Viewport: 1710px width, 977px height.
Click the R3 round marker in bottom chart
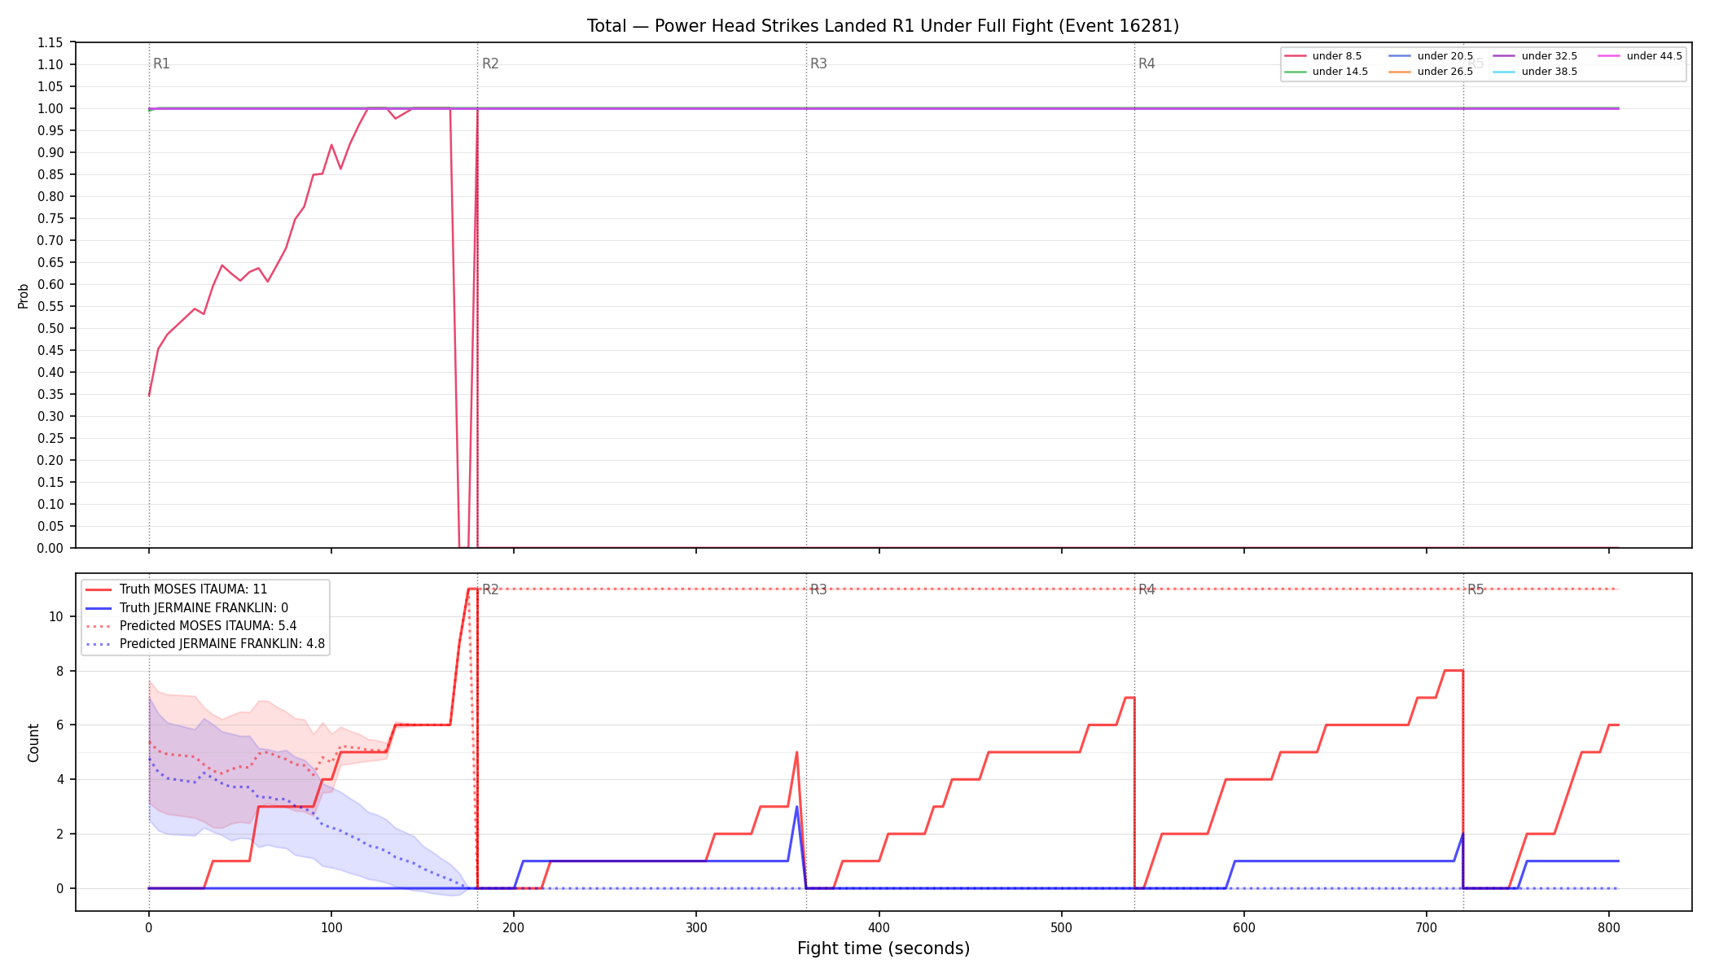[818, 589]
